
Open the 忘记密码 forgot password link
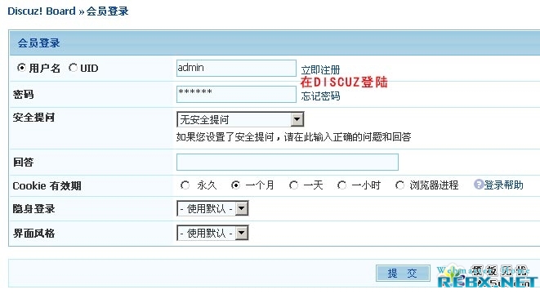point(320,96)
